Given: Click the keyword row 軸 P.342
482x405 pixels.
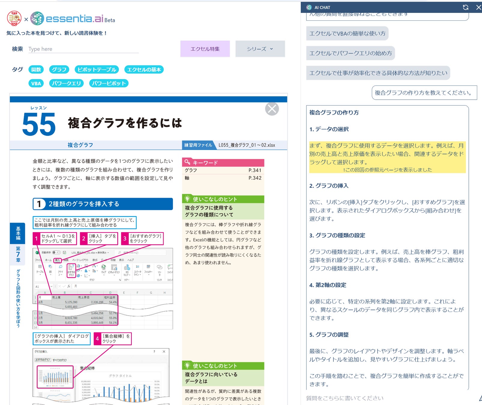Looking at the screenshot, I should click(223, 178).
